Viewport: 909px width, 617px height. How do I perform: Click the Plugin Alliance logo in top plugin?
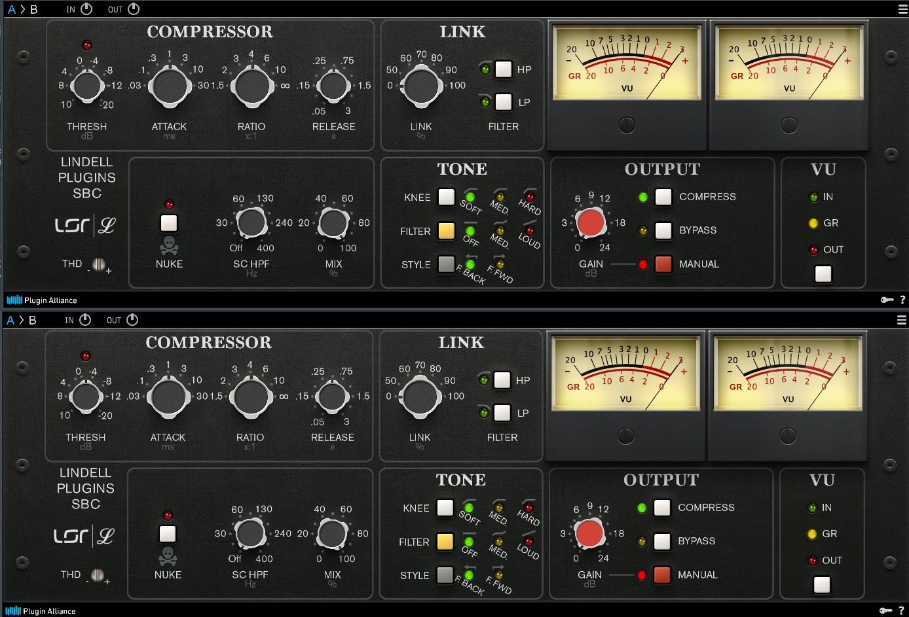tap(42, 300)
